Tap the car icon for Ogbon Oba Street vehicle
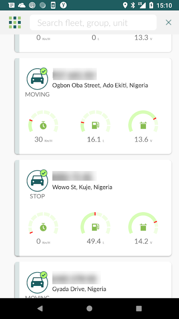This screenshot has height=319, width=179. pos(37,79)
